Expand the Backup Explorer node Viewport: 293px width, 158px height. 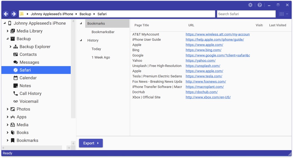coord(10,47)
